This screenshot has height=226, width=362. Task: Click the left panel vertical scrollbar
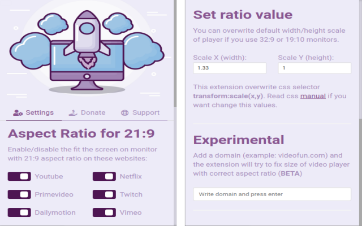click(175, 53)
